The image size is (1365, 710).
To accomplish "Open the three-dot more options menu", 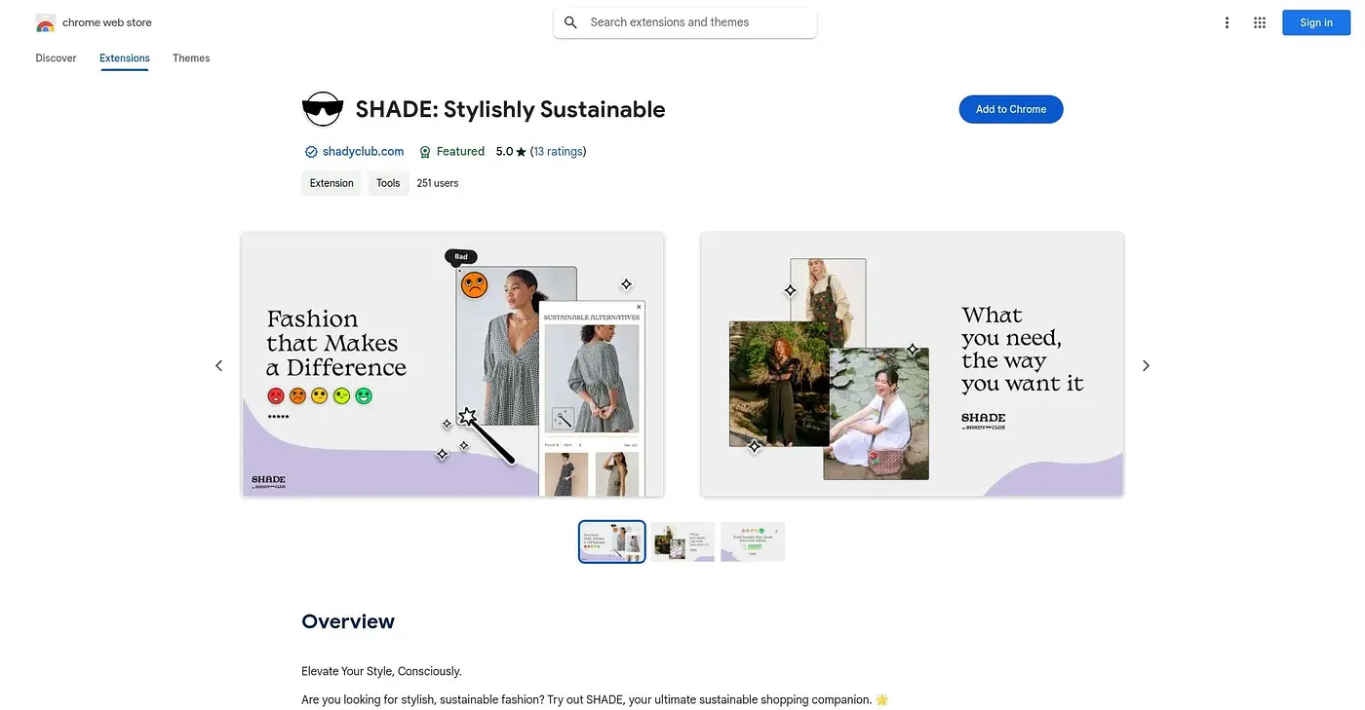I will (1227, 22).
